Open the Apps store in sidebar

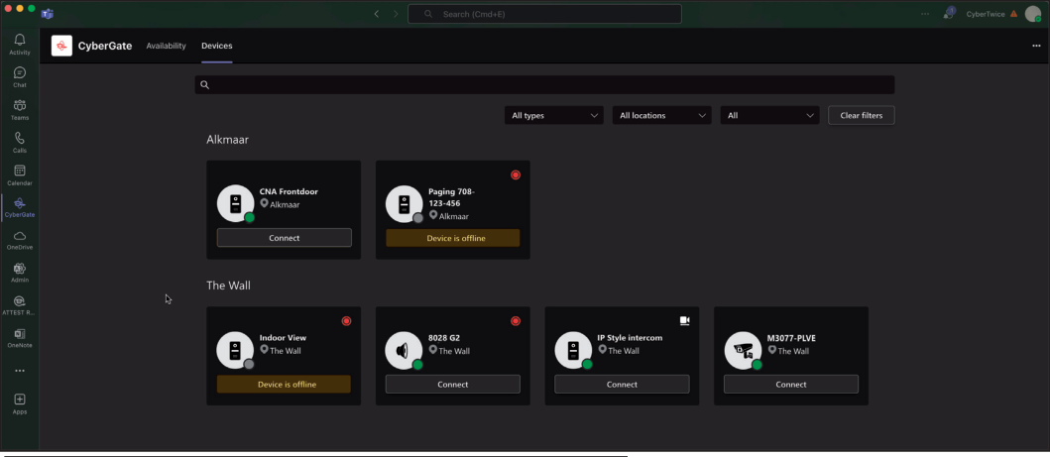pos(20,403)
